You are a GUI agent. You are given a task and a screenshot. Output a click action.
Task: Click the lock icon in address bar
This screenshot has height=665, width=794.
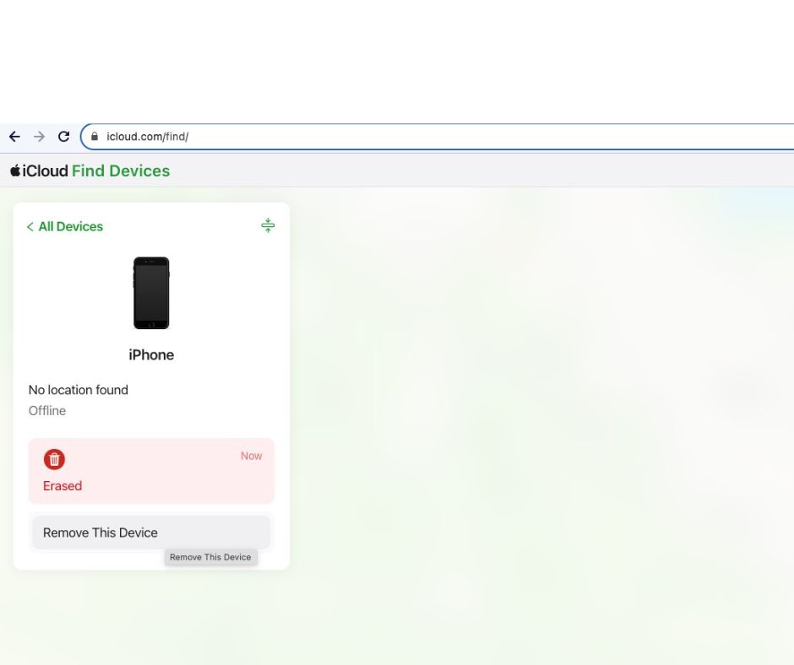[95, 137]
